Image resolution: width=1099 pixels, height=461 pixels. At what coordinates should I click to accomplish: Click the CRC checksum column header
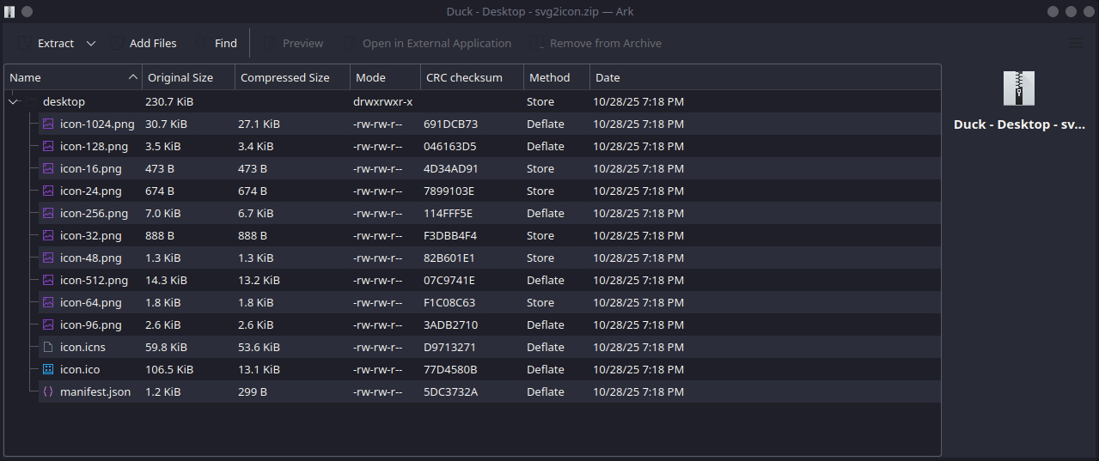click(x=472, y=77)
